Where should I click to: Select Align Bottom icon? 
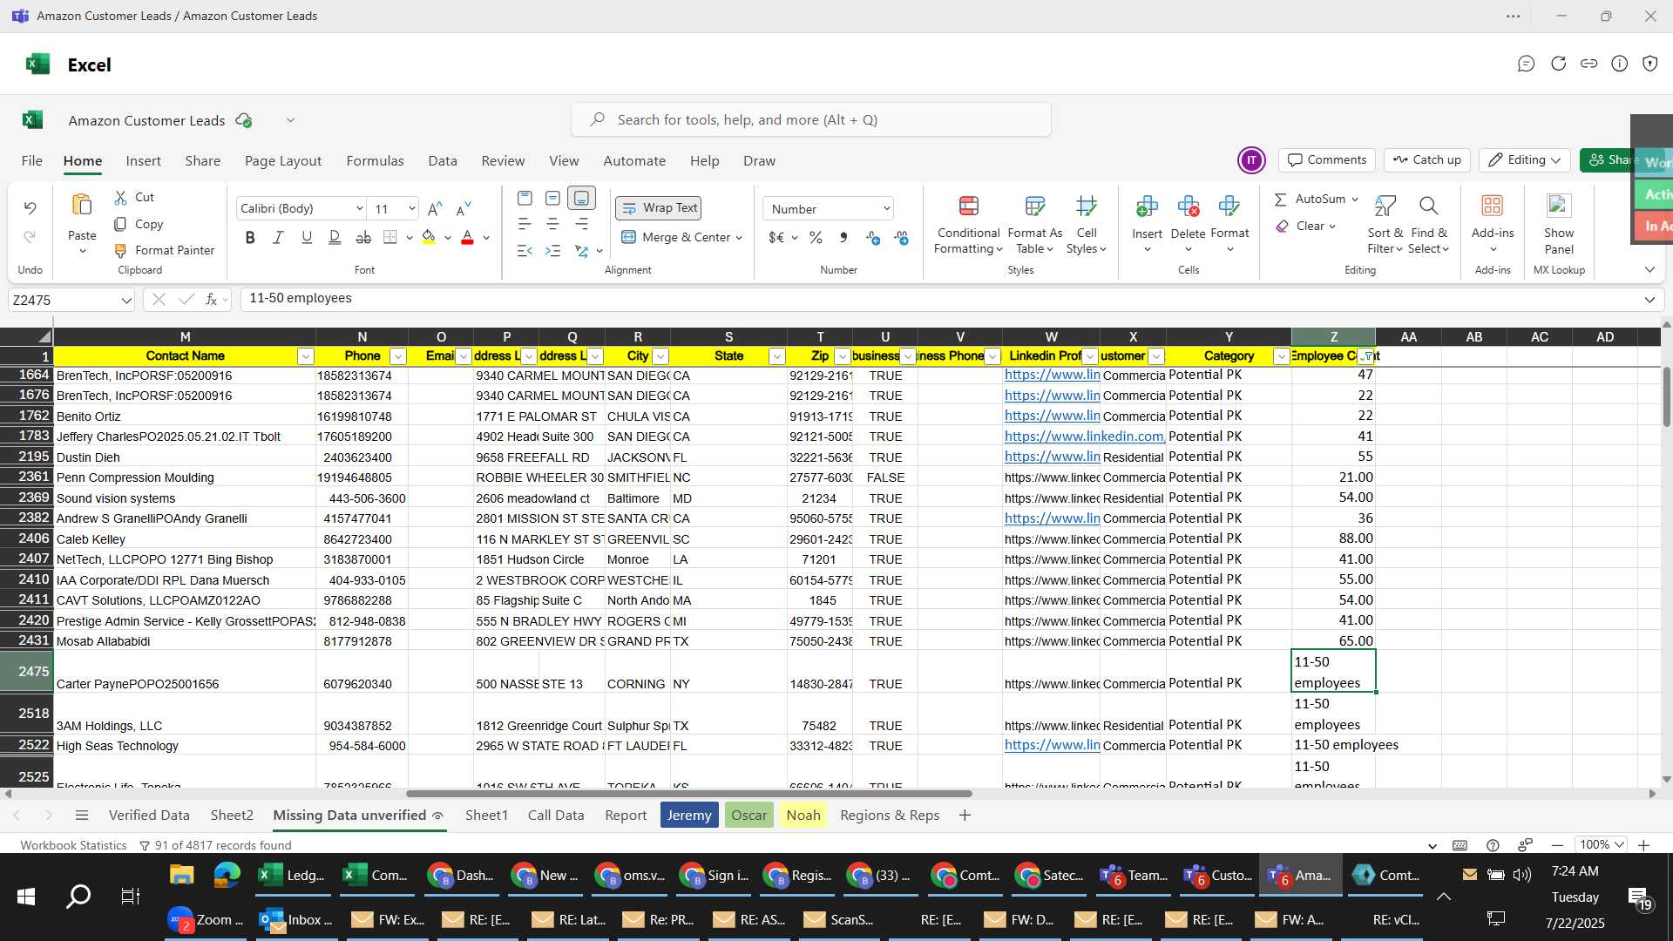click(x=581, y=199)
